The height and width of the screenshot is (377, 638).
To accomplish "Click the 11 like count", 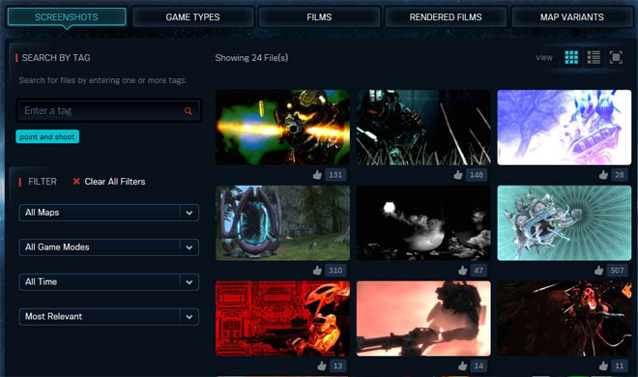I will (x=620, y=366).
